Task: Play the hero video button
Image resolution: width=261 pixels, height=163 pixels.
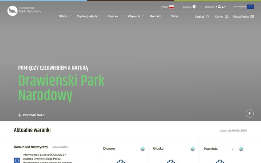Action: click(249, 113)
